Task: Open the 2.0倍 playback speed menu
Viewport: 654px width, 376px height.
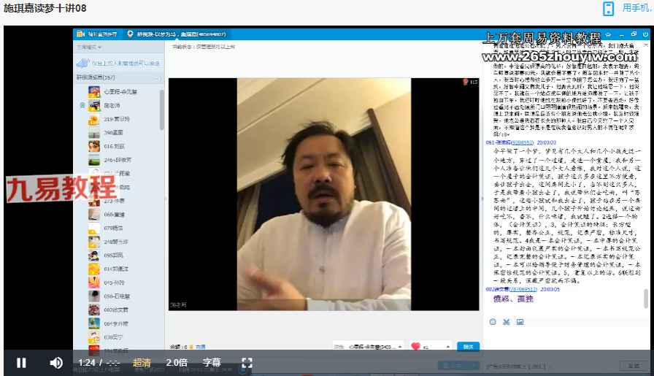Action: click(x=177, y=363)
